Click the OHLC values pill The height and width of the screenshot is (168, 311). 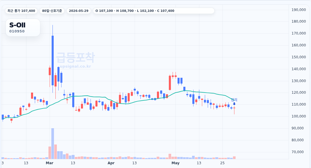154,11
